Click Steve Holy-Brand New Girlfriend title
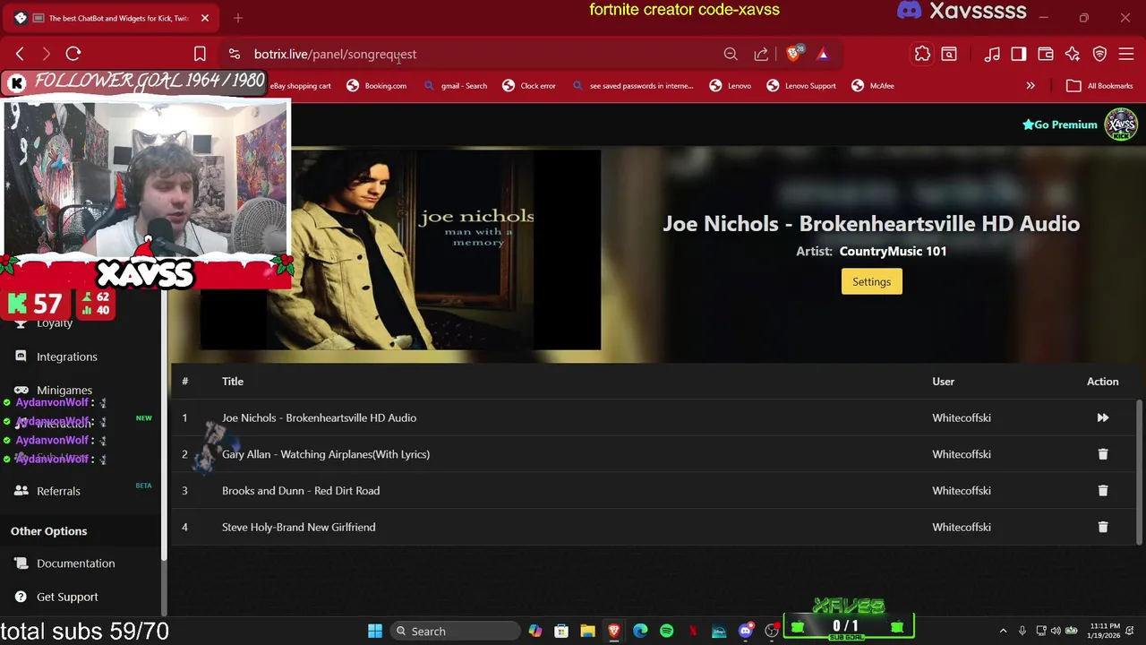 (298, 528)
